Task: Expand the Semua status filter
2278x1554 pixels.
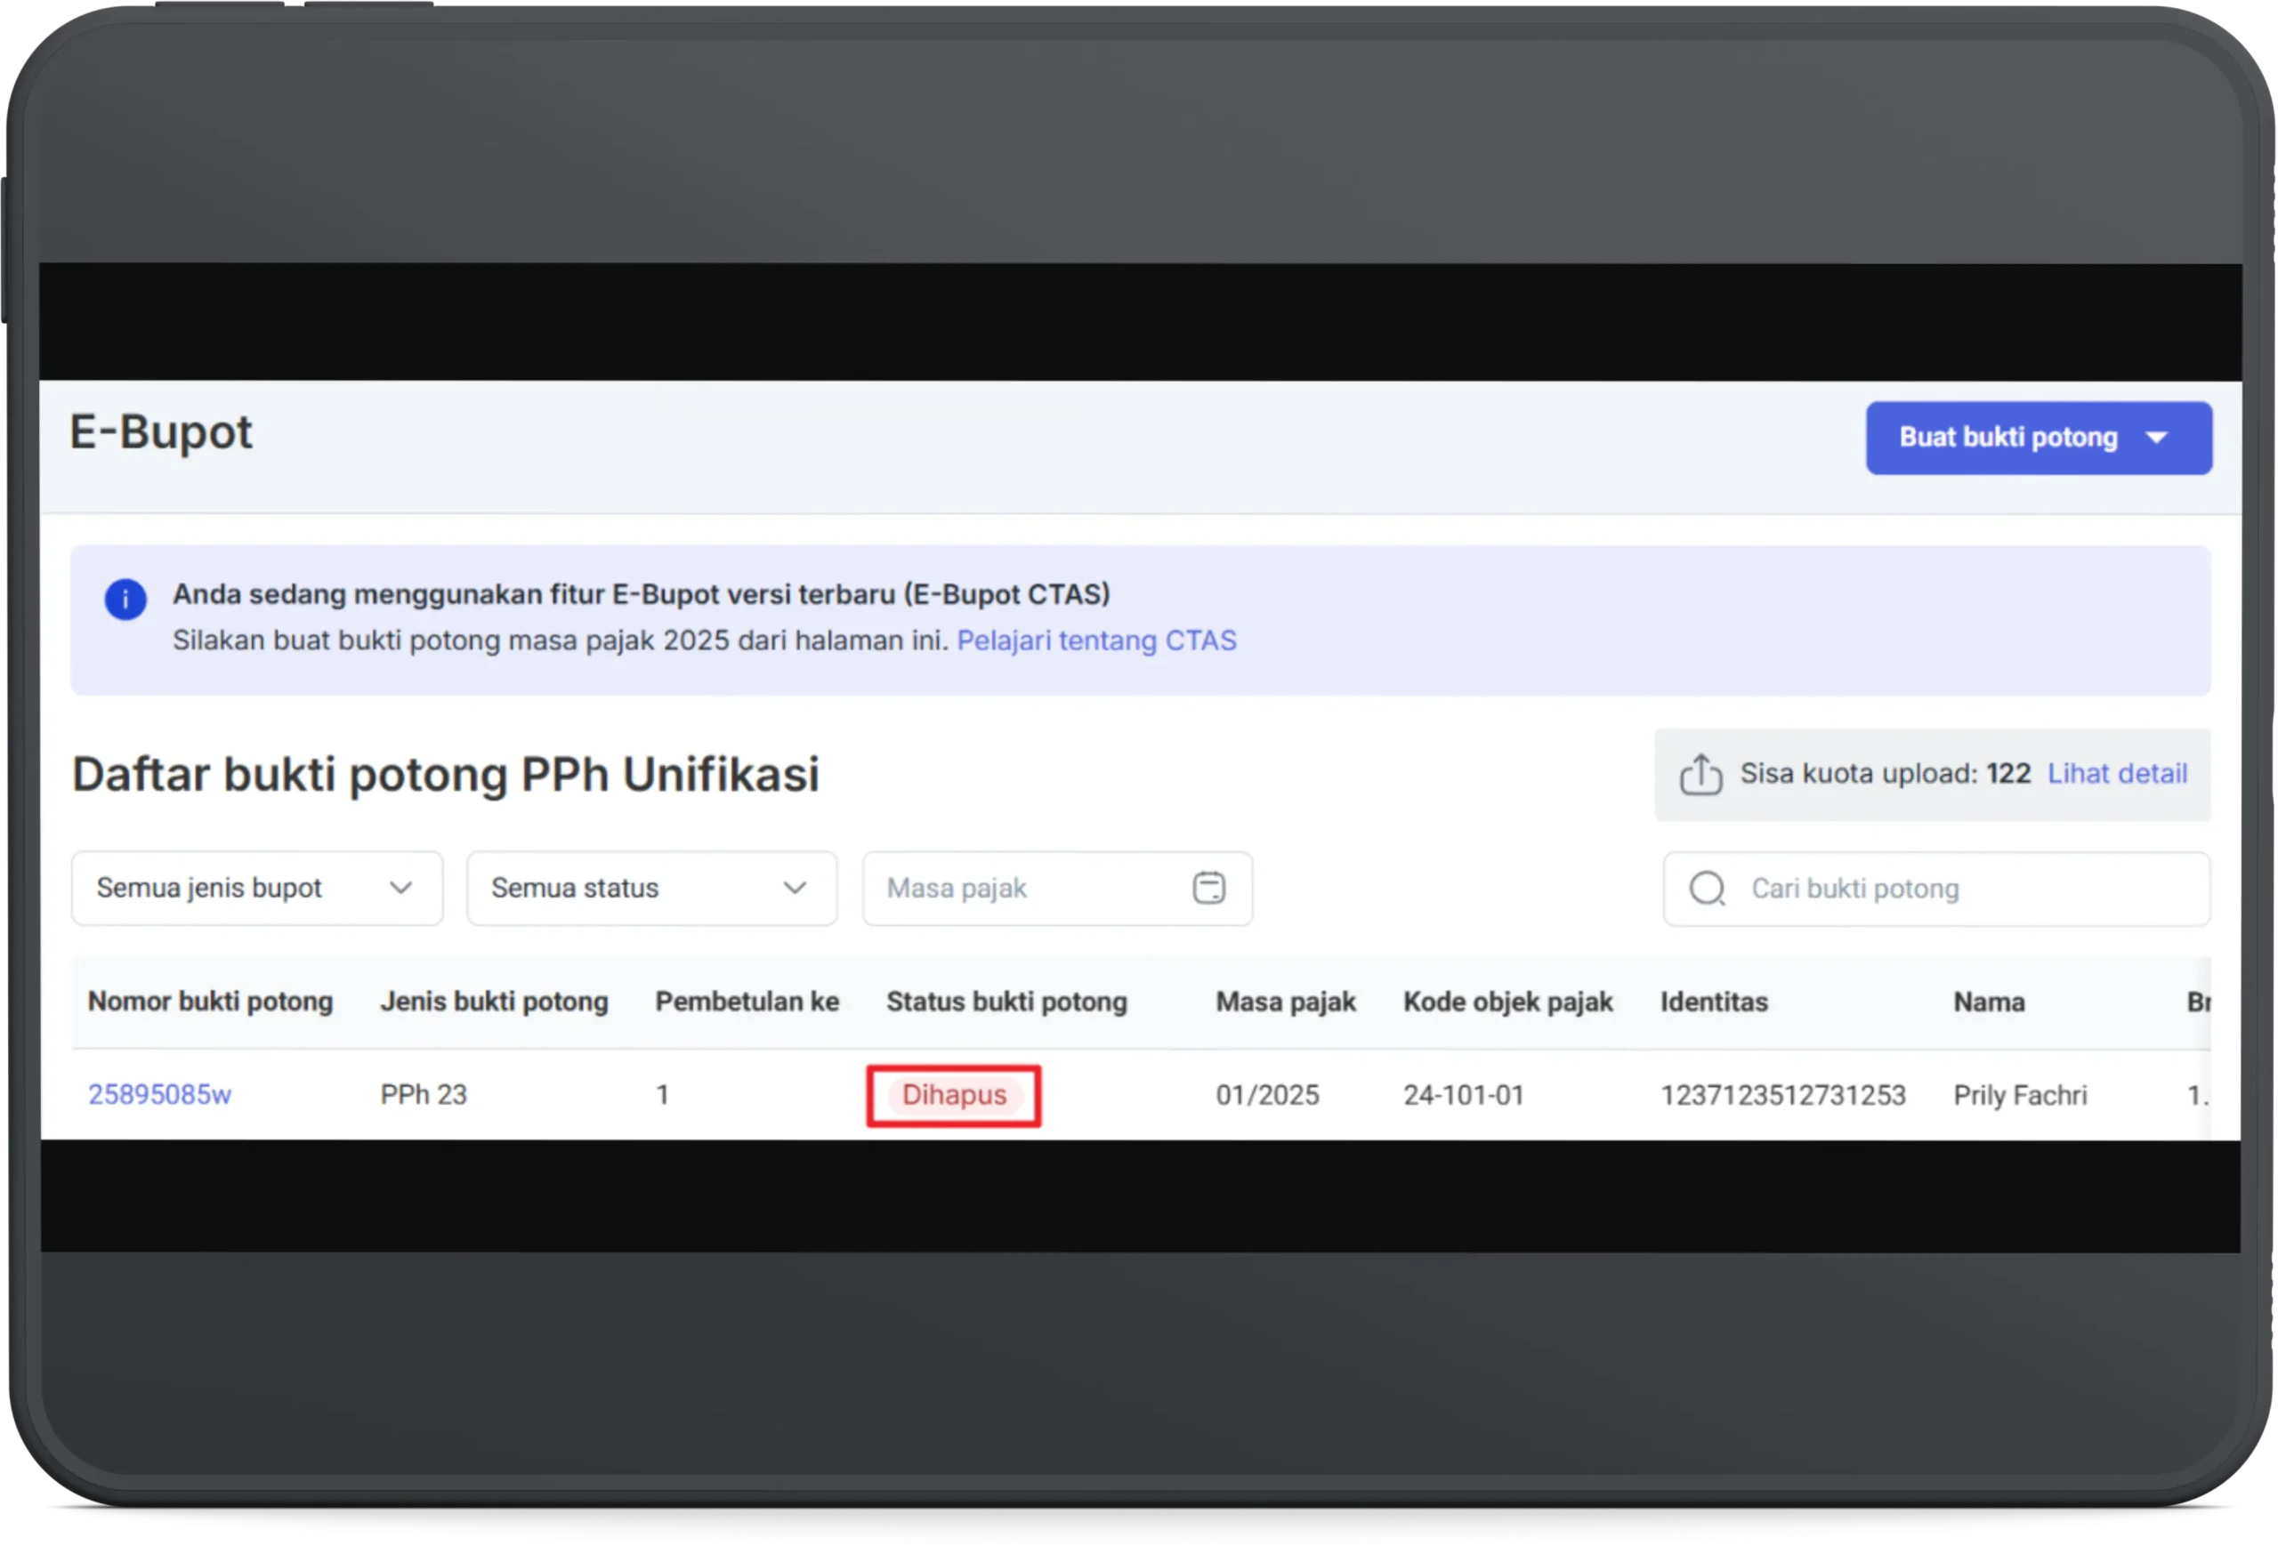Action: coord(652,888)
